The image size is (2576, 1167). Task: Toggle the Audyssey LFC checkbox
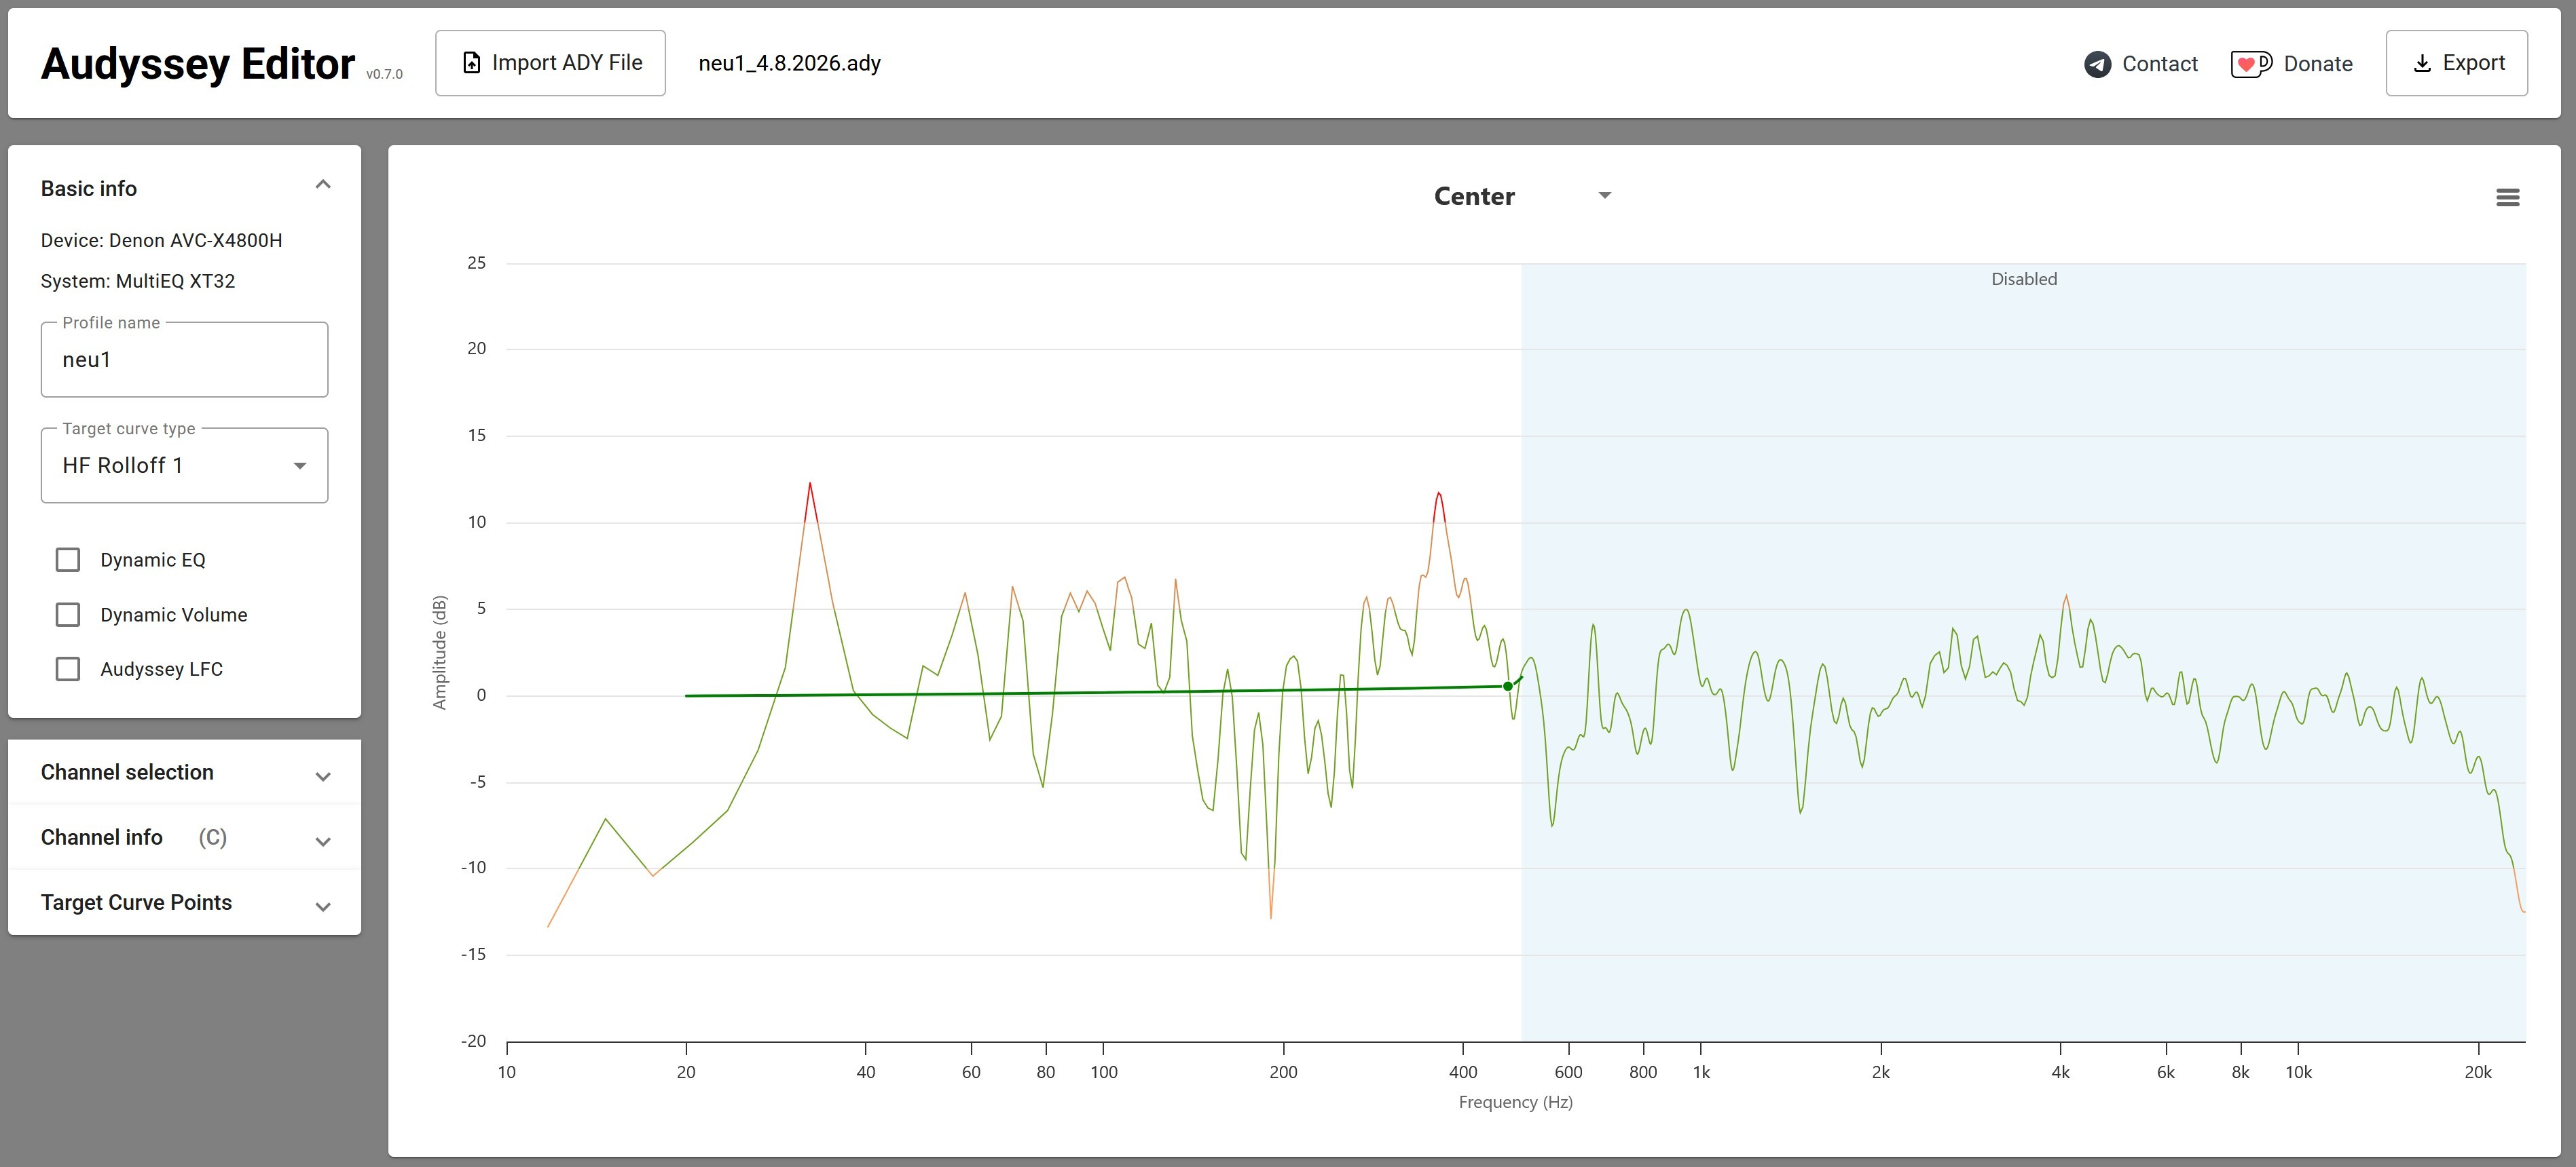(x=68, y=670)
